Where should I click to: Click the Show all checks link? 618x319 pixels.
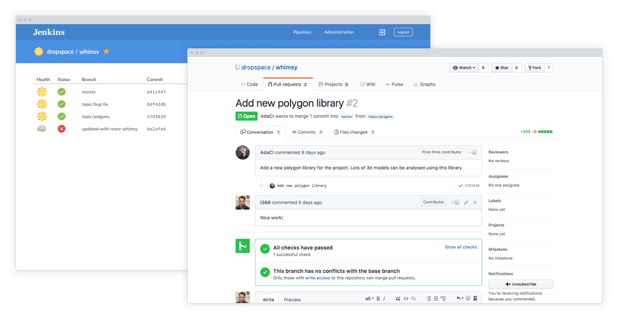[x=461, y=247]
